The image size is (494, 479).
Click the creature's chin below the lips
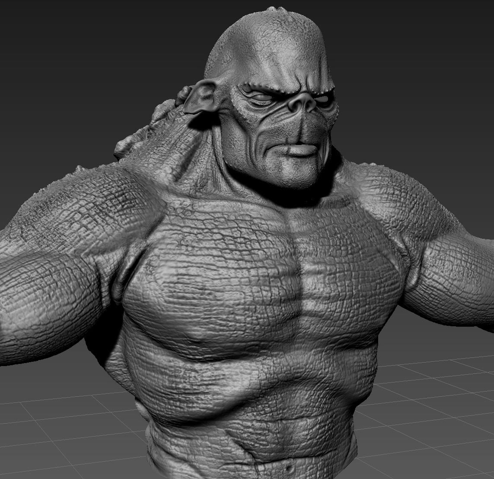[298, 171]
